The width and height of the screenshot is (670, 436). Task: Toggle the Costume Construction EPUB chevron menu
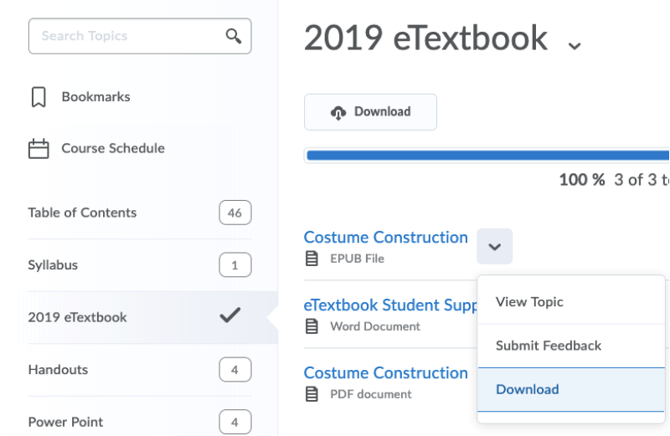[x=494, y=247]
